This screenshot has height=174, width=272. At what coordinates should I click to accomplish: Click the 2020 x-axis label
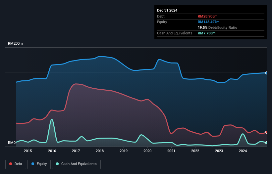[x=147, y=151]
